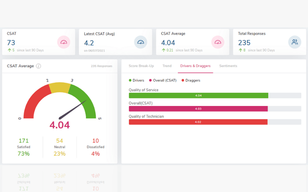
Task: Click the pink gauge icon in CSAT Average card
Action: click(x=218, y=42)
